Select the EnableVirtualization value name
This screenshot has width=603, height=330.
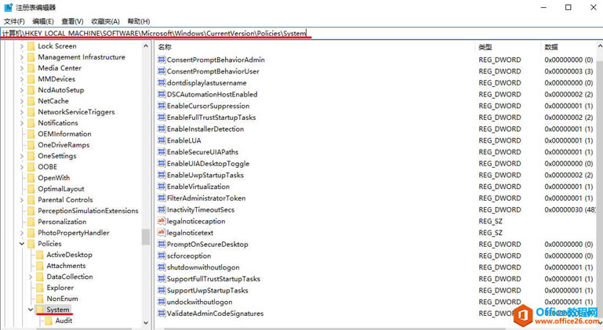[x=198, y=187]
